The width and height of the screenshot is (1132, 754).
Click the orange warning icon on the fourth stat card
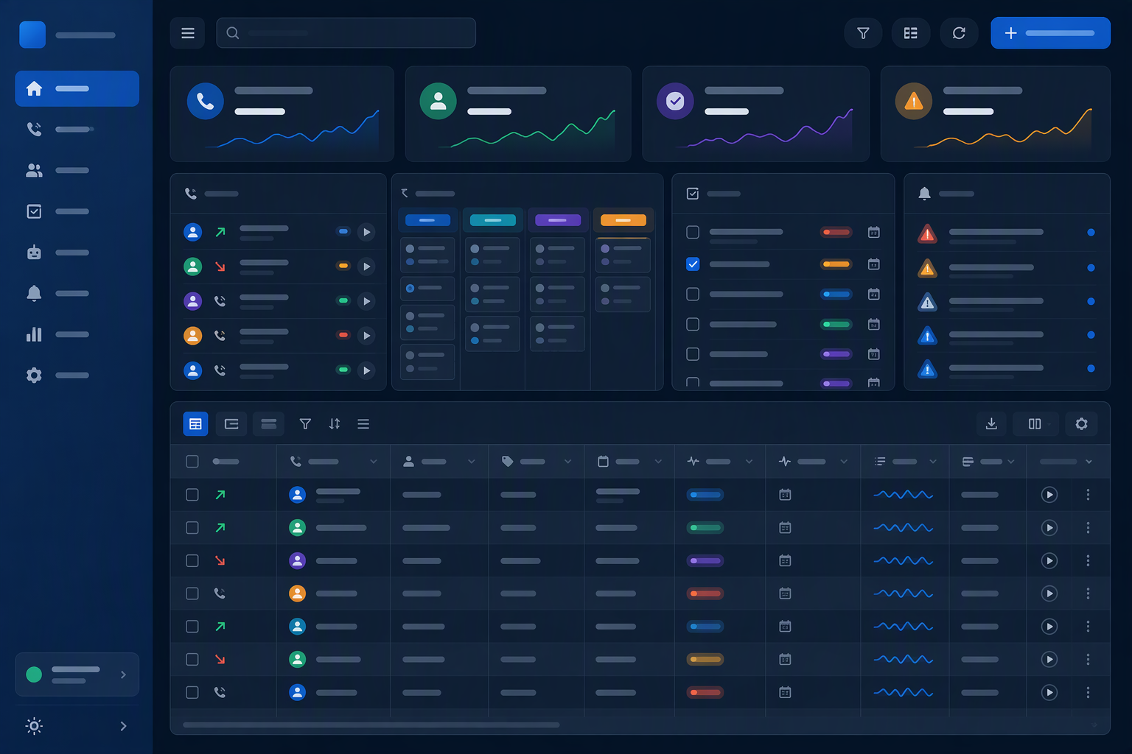click(x=914, y=101)
